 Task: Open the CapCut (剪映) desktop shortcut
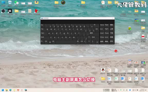(10, 13)
